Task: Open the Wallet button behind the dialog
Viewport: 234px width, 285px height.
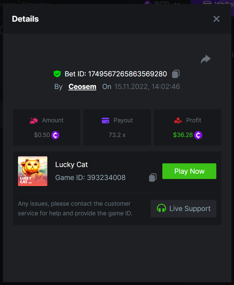Action: (x=213, y=3)
